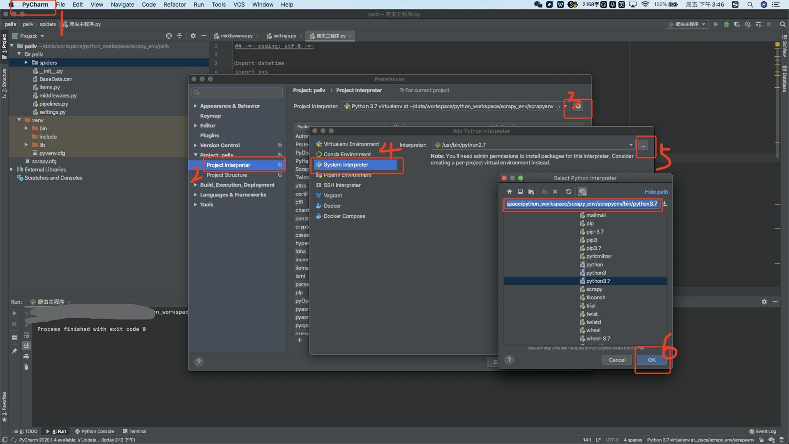Select python3 file in the tree
Viewport: 789px width, 444px height.
point(596,273)
